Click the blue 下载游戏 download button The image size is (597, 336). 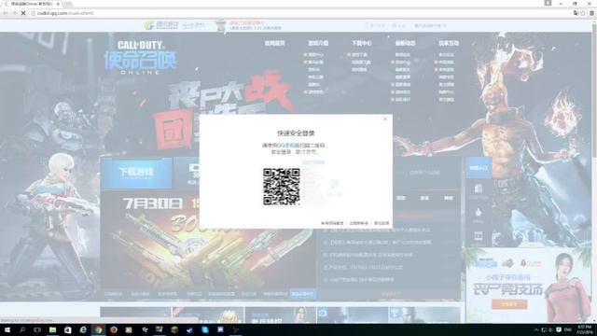(x=136, y=174)
